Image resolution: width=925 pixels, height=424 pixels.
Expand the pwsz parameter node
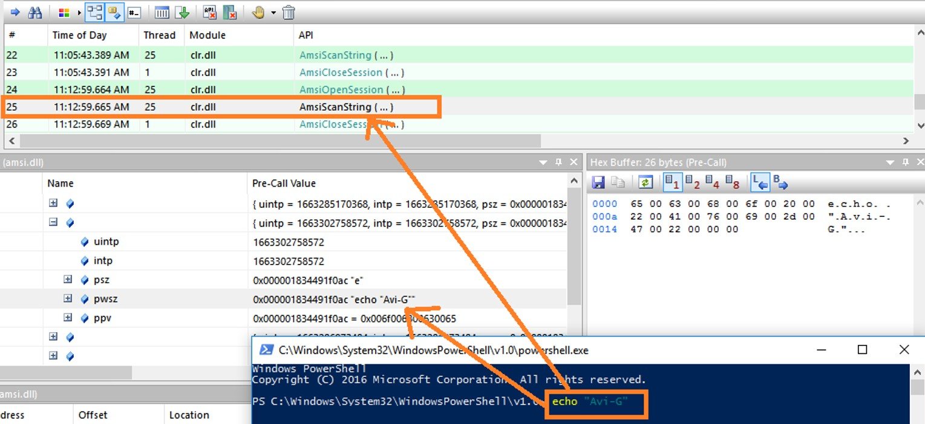68,299
